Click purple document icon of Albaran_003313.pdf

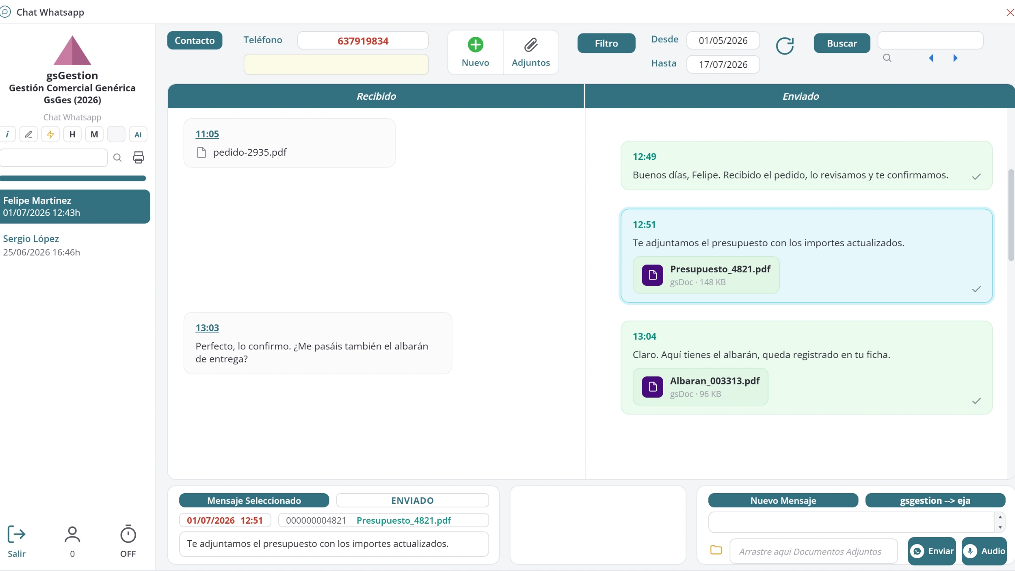(x=653, y=387)
